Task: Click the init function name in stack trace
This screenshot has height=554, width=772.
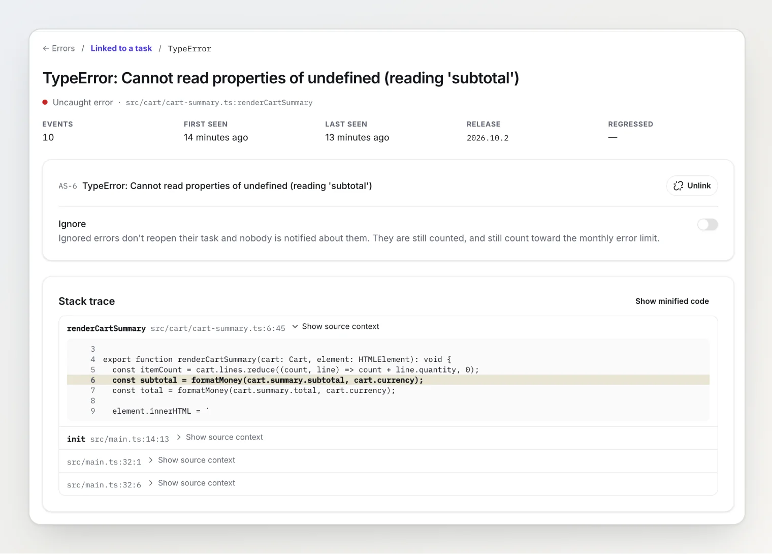Action: [76, 439]
